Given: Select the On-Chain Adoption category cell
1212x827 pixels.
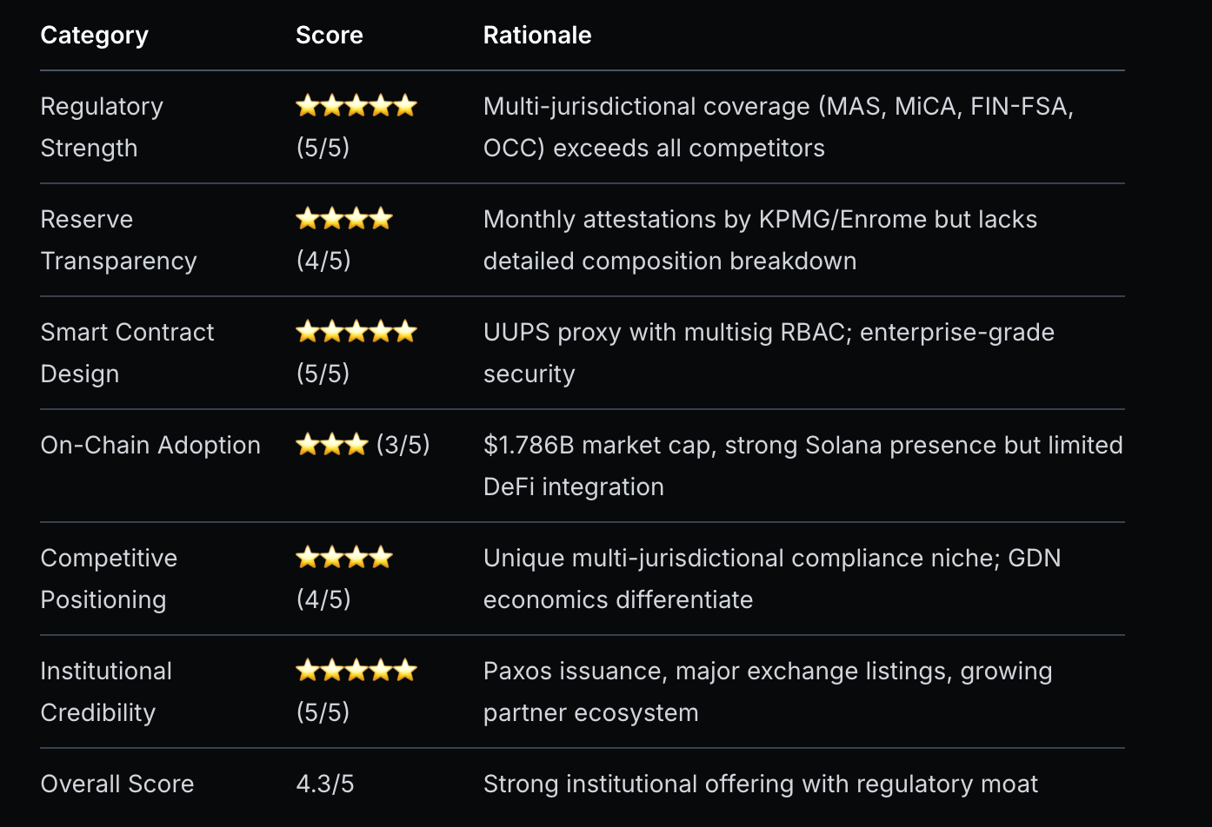Looking at the screenshot, I should [x=150, y=445].
